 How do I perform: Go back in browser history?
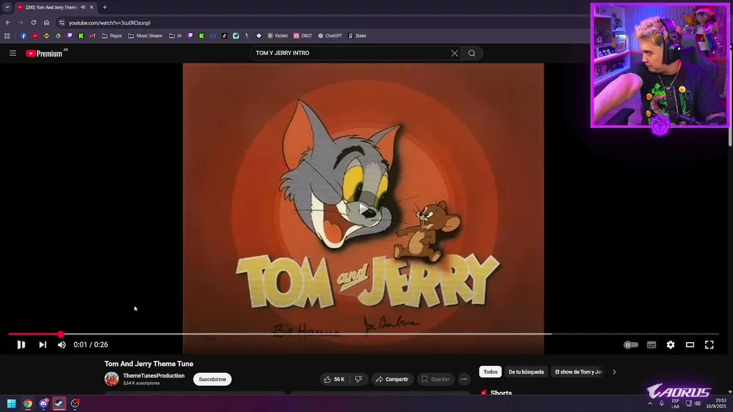(x=7, y=23)
